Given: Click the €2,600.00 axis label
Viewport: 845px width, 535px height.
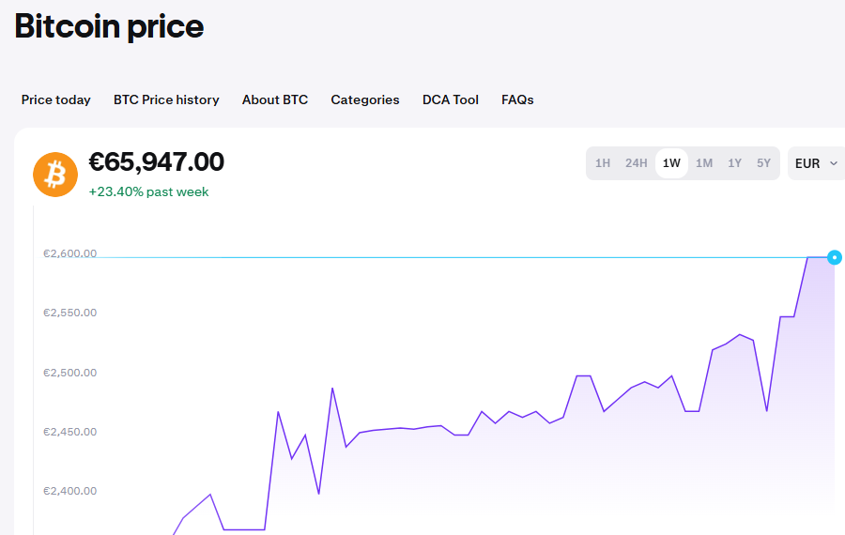Looking at the screenshot, I should click(70, 253).
